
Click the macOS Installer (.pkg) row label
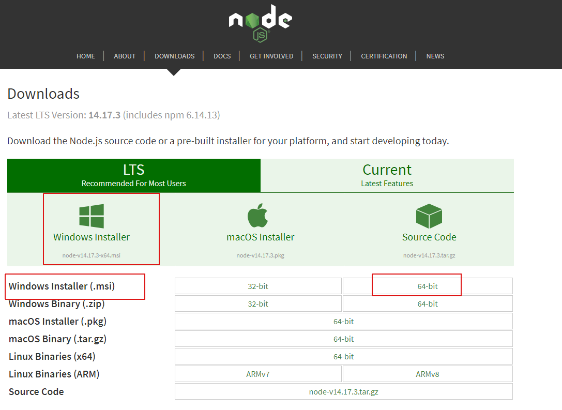(x=58, y=321)
